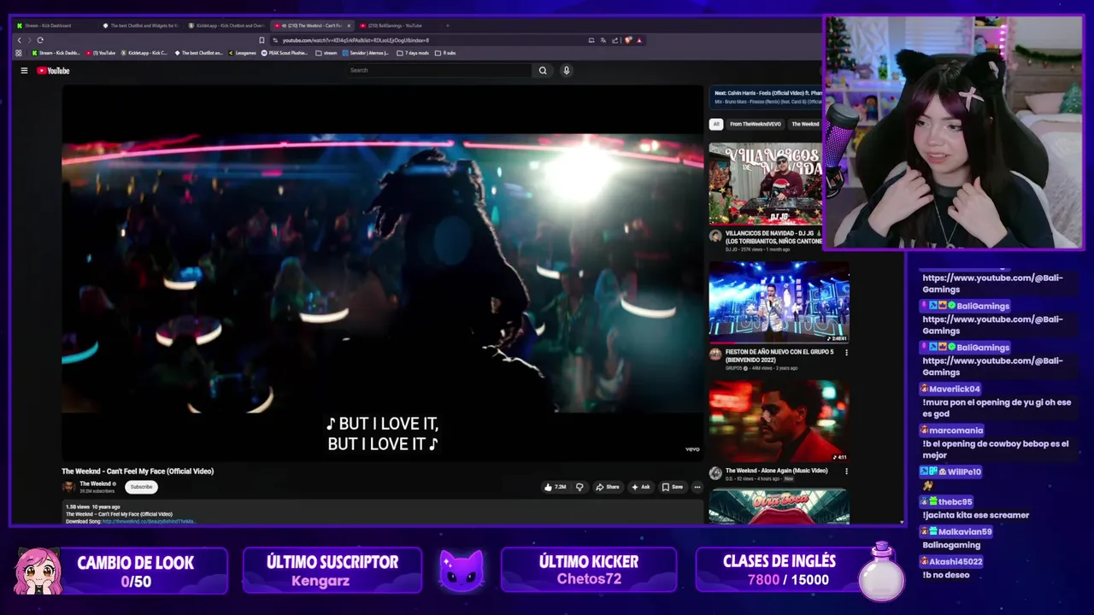This screenshot has width=1094, height=615.
Task: Click the translate icon in address bar
Action: (603, 40)
